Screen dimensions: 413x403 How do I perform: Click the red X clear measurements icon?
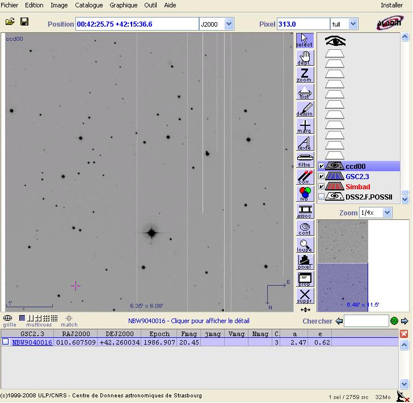(404, 334)
